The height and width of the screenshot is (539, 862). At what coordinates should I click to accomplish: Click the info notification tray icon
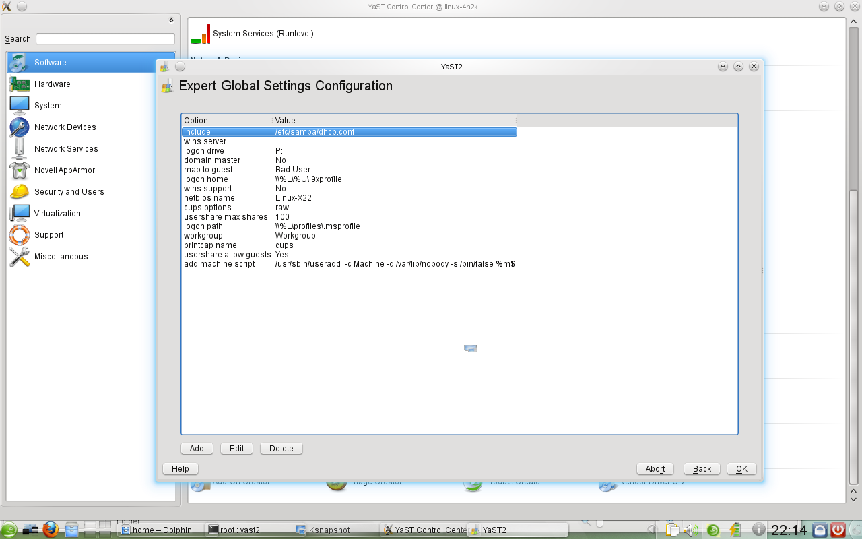tap(758, 530)
